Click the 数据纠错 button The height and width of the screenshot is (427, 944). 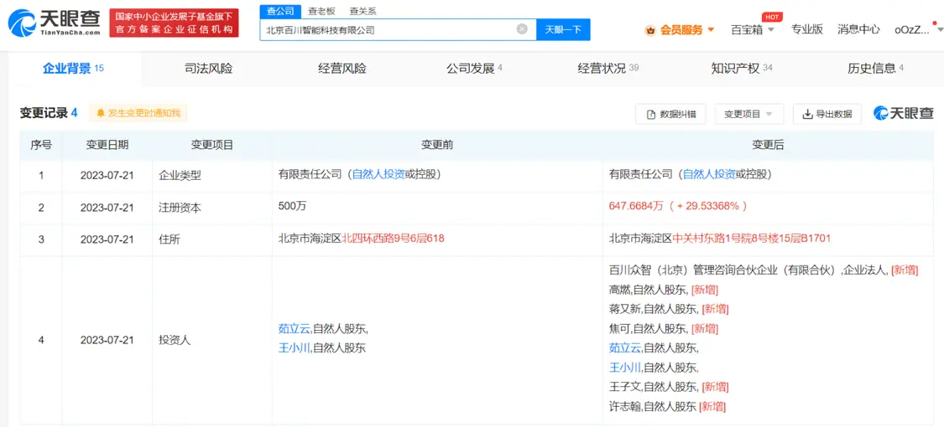pyautogui.click(x=671, y=114)
